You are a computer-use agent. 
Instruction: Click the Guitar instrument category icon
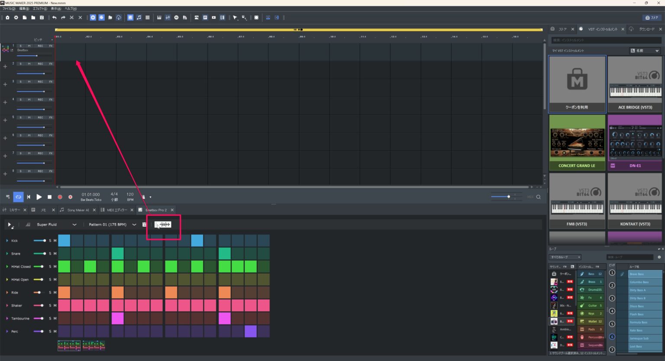[x=582, y=306]
